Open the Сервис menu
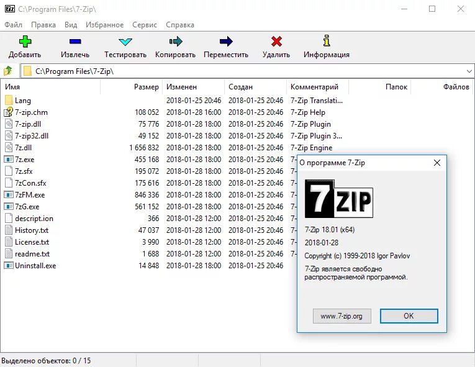Viewport: 475px width, 367px height. click(x=145, y=25)
